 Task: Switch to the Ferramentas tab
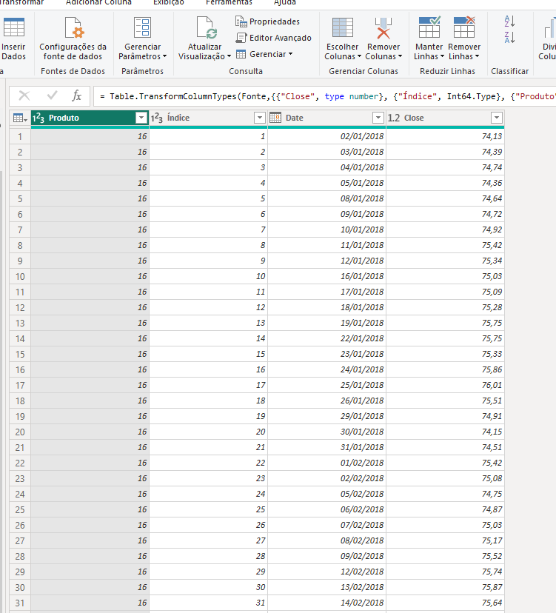(x=229, y=2)
